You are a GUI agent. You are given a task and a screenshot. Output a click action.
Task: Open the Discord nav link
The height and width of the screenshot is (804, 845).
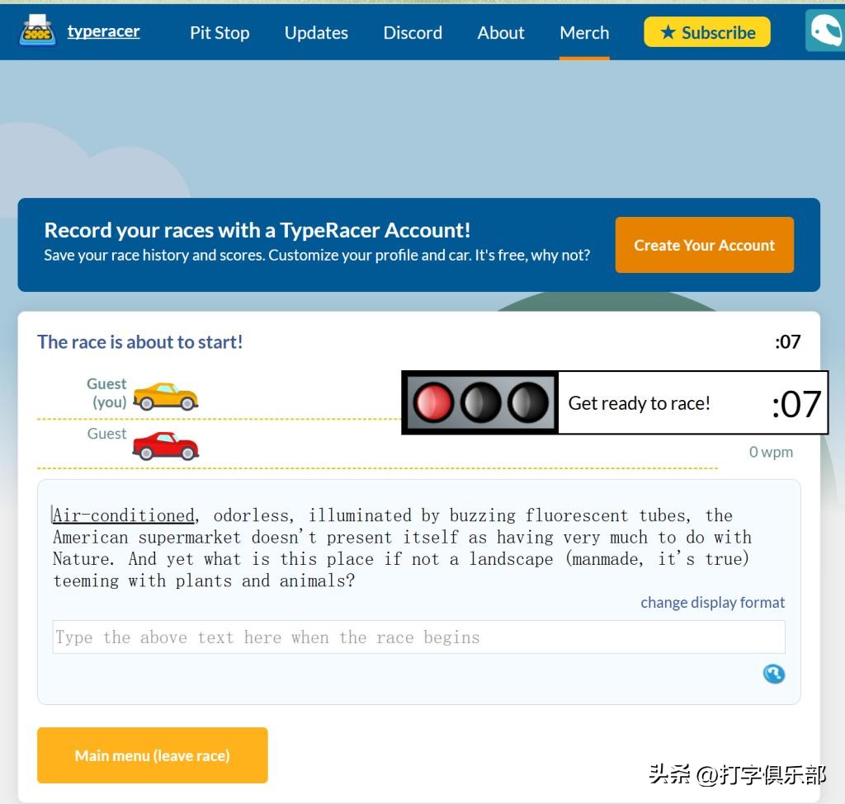(413, 33)
